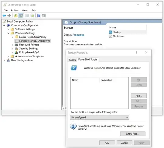Click the Name column header in dialog
164x148 pixels.
click(x=75, y=80)
